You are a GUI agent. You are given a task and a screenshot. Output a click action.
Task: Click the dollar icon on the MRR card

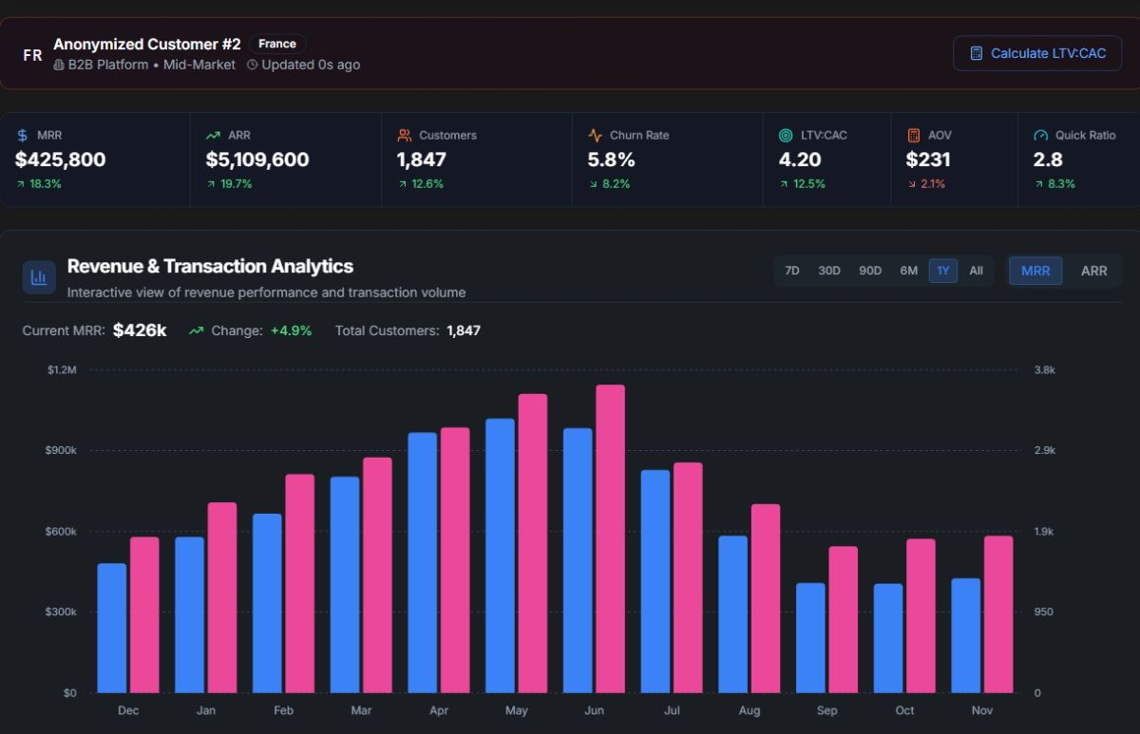(21, 135)
